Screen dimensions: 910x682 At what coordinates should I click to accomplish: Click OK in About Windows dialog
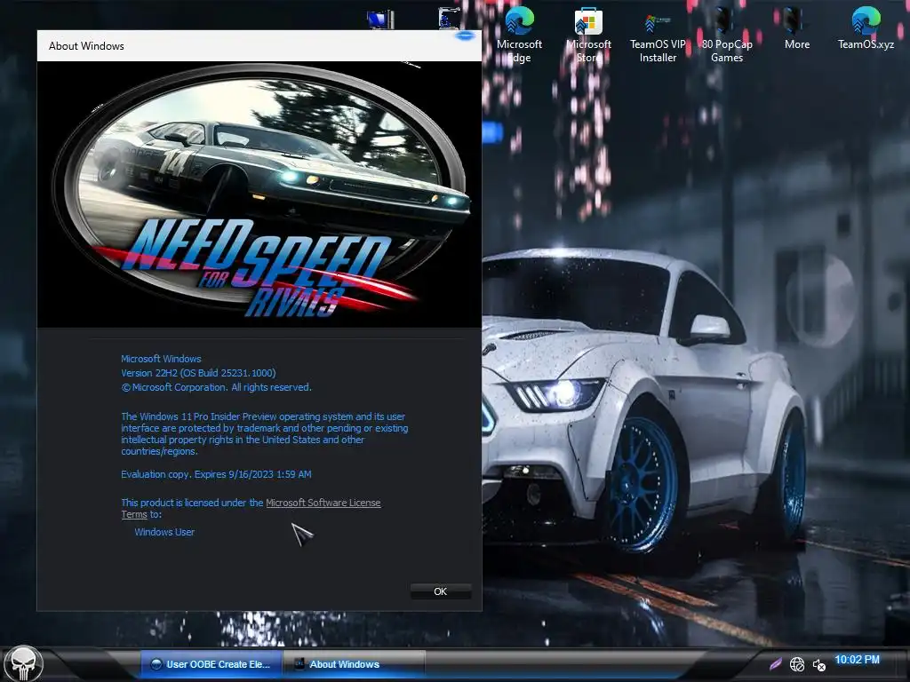click(x=441, y=591)
